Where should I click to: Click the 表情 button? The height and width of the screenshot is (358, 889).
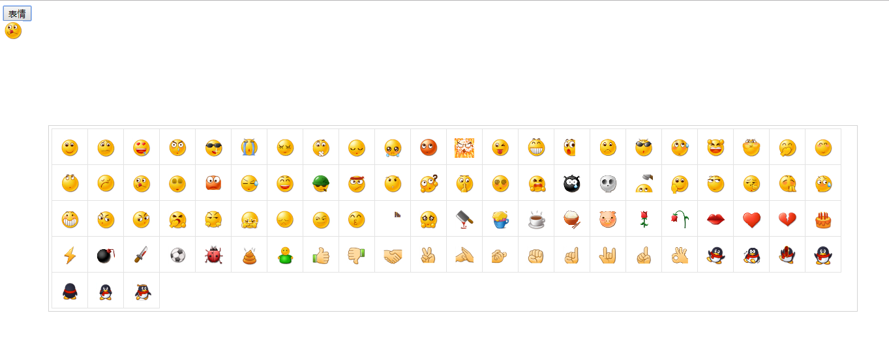17,14
